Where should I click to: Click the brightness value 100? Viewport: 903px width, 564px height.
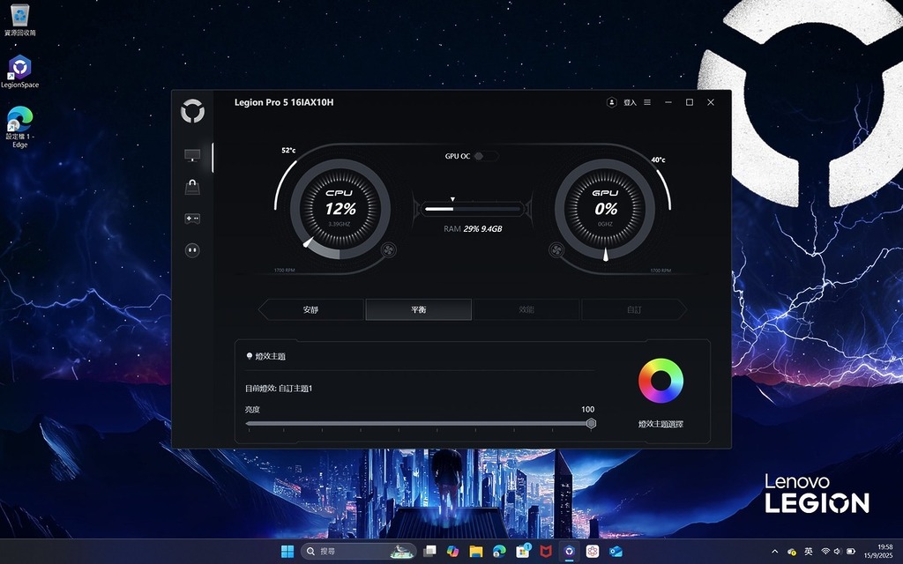[587, 410]
